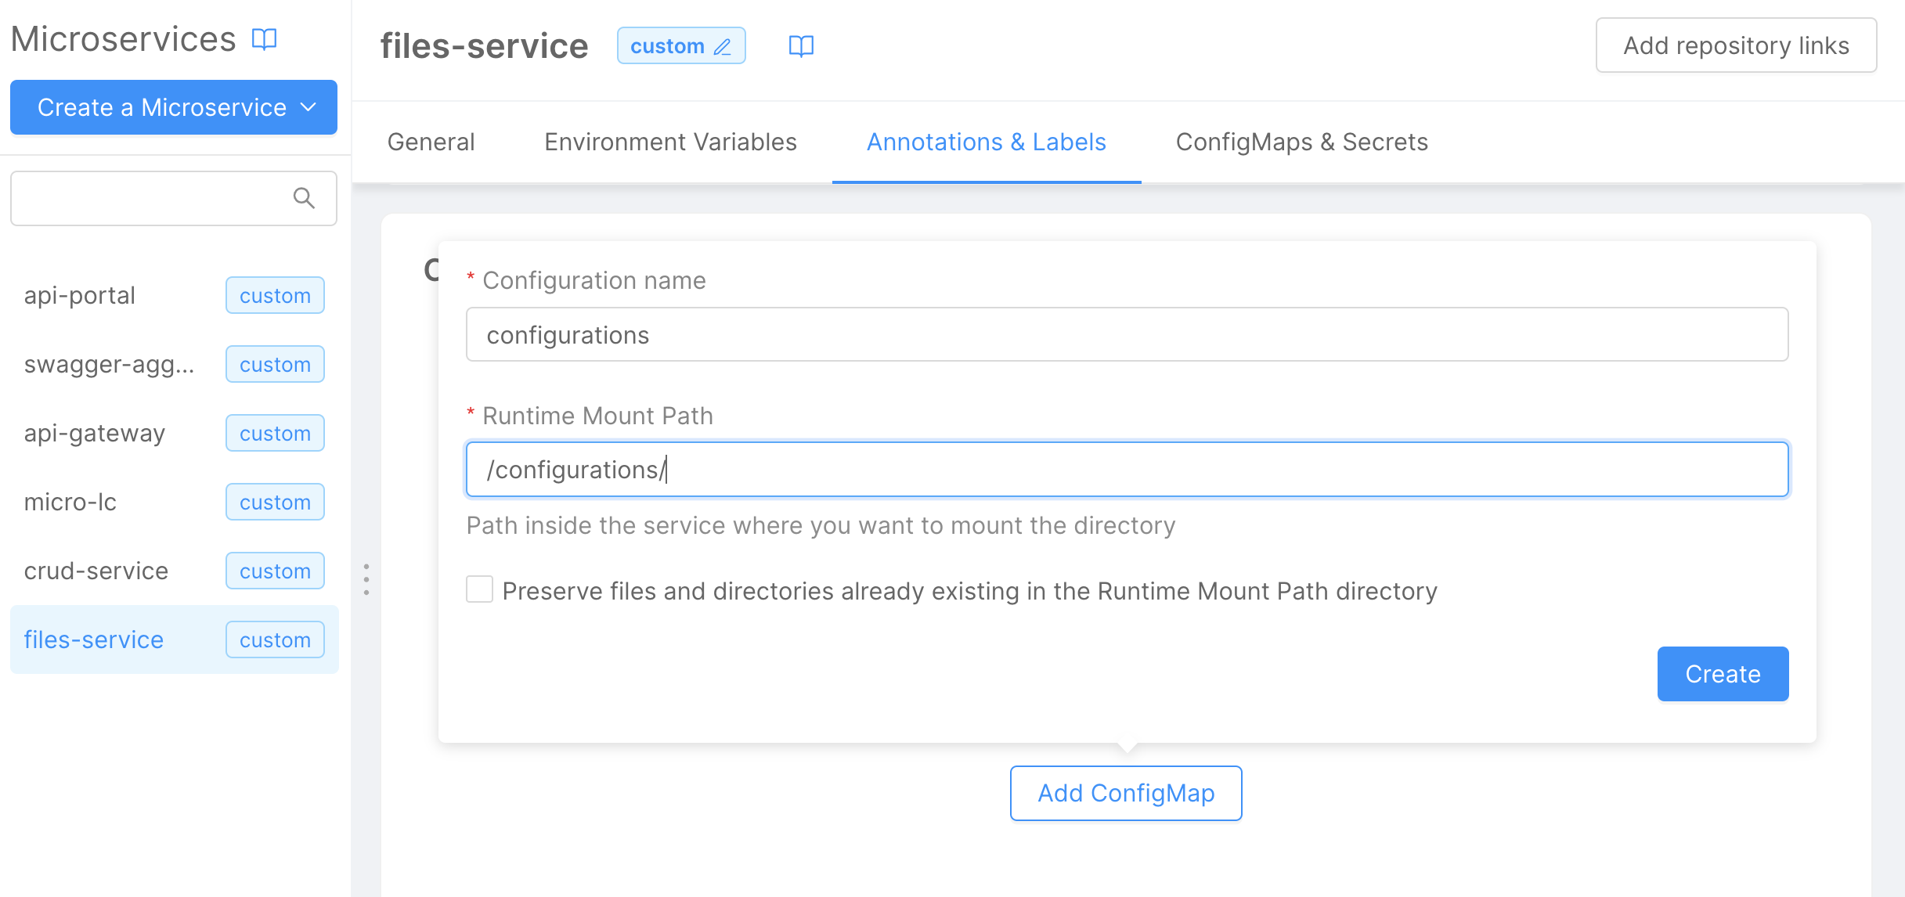
Task: Click the search magnifier icon
Action: [304, 199]
